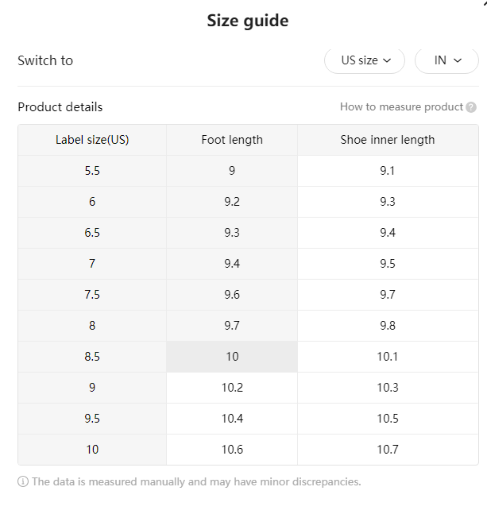Image resolution: width=487 pixels, height=510 pixels.
Task: Click label size 5.5 in the table
Action: (x=92, y=171)
